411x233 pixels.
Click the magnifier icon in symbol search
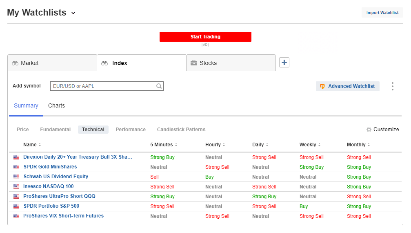point(159,86)
